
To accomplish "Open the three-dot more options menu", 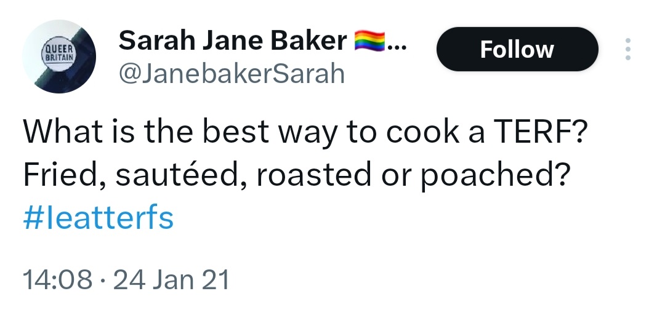I will [627, 49].
